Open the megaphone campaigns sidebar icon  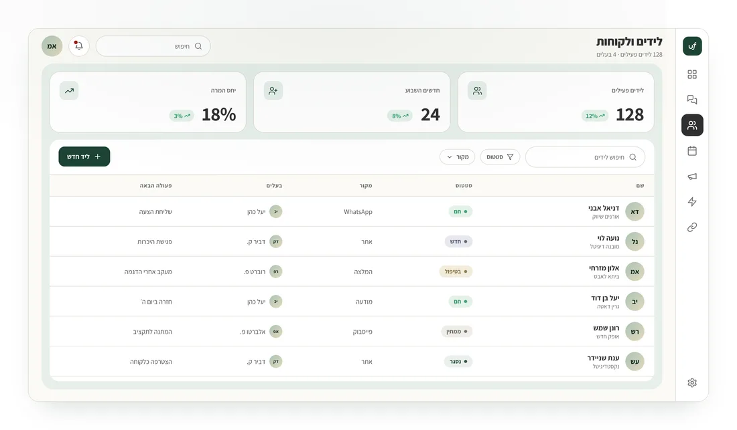[x=692, y=177]
